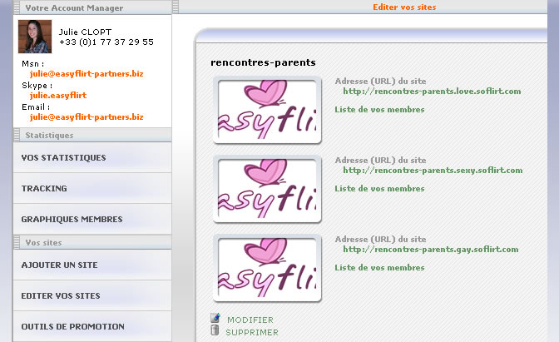Select Ajouter un site menu entry
Screen dimensions: 559x342
pos(92,265)
